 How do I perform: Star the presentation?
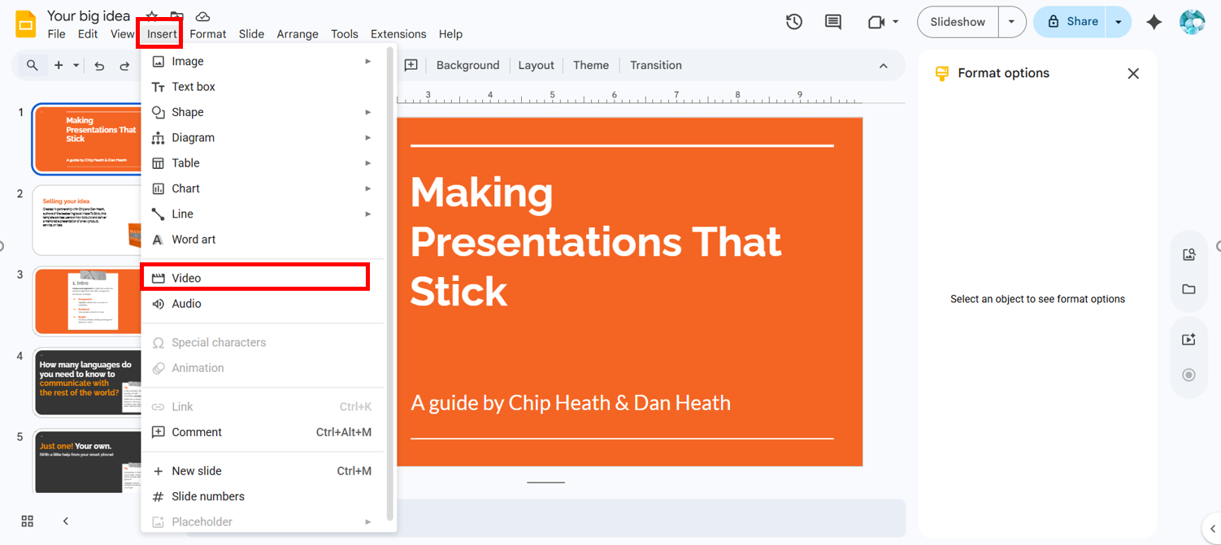tap(150, 15)
